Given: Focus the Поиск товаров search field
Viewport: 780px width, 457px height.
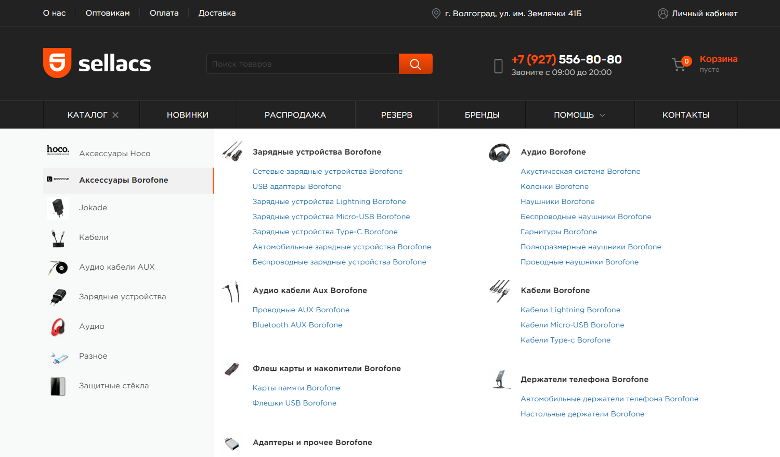Looking at the screenshot, I should (x=303, y=64).
